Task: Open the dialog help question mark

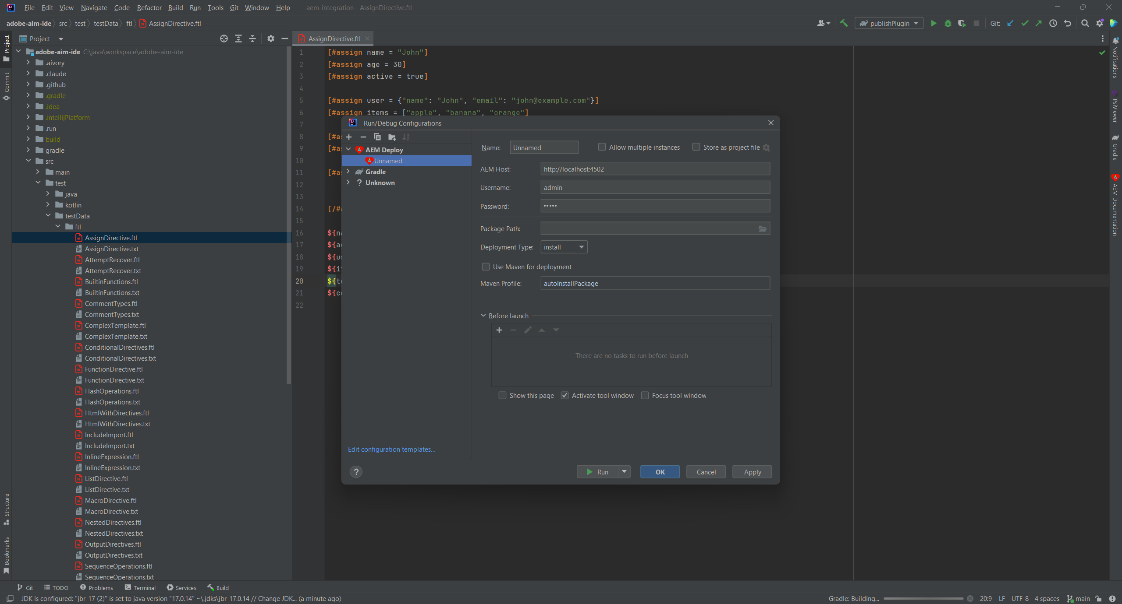Action: [356, 472]
